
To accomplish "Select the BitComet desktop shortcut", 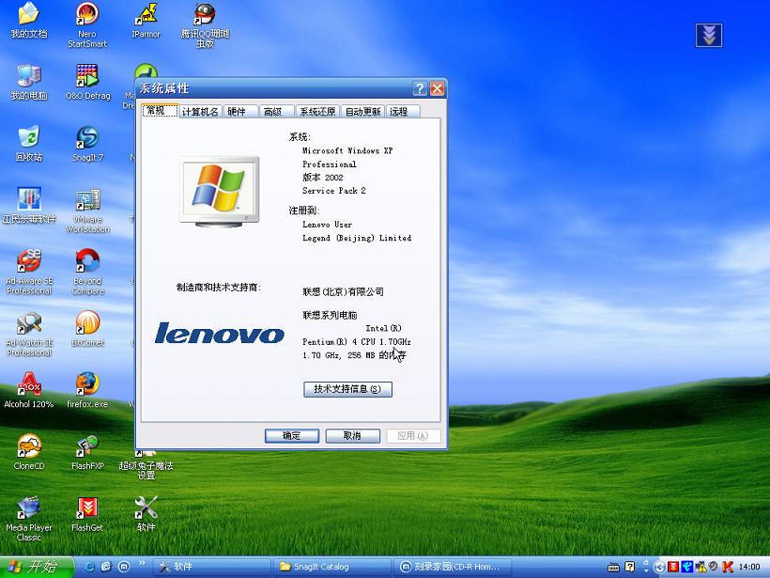I will (x=88, y=329).
